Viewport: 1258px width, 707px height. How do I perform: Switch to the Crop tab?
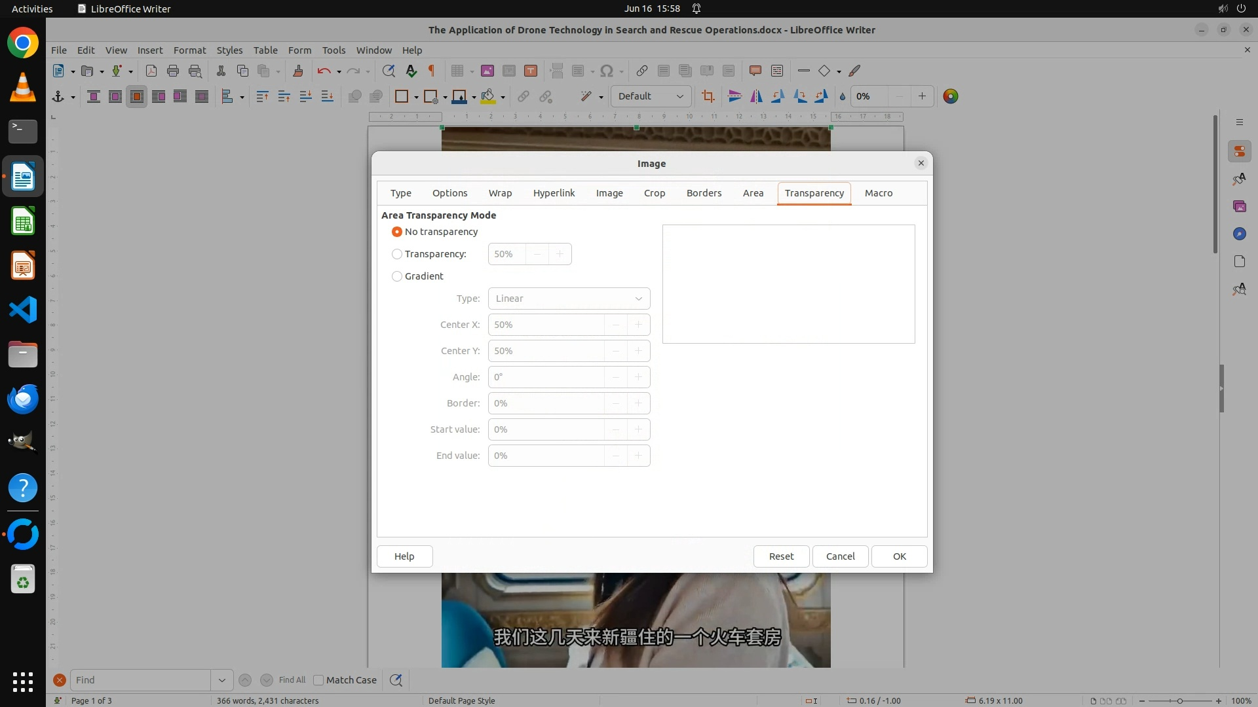tap(654, 193)
